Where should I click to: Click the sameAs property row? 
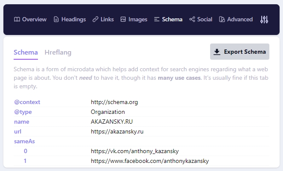click(x=22, y=141)
